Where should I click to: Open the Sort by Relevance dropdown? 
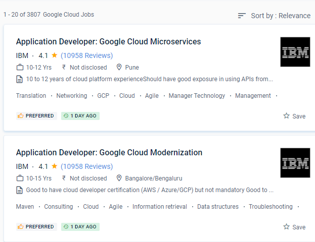[x=281, y=16]
